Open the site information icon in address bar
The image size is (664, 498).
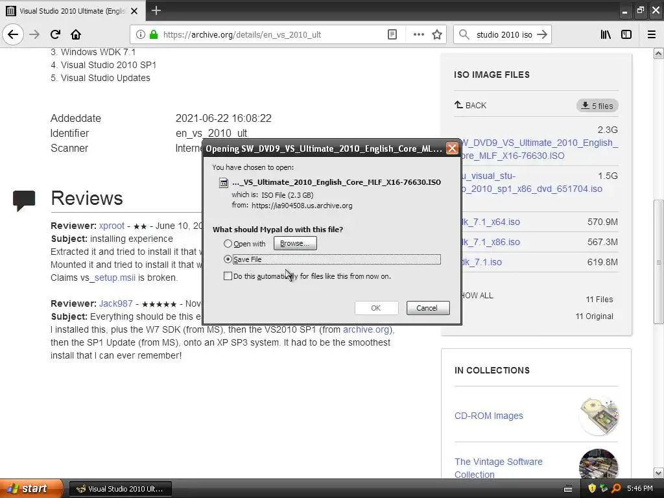click(140, 35)
